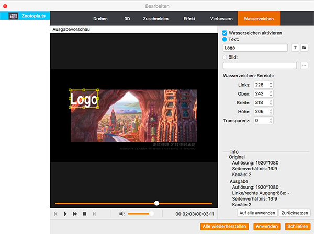314x234 pixels.
Task: Click the empty Bild image path field
Action: coord(260,65)
